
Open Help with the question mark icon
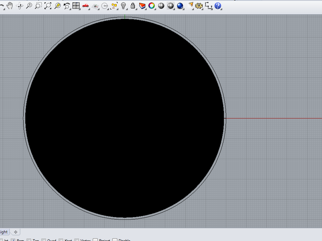(218, 6)
